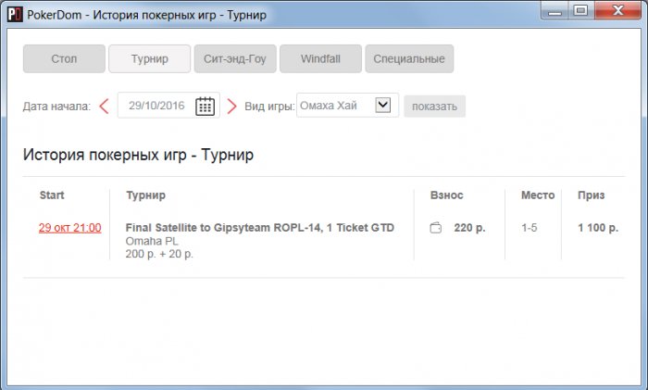Click the показать button
Image resolution: width=648 pixels, height=390 pixels.
pyautogui.click(x=434, y=107)
